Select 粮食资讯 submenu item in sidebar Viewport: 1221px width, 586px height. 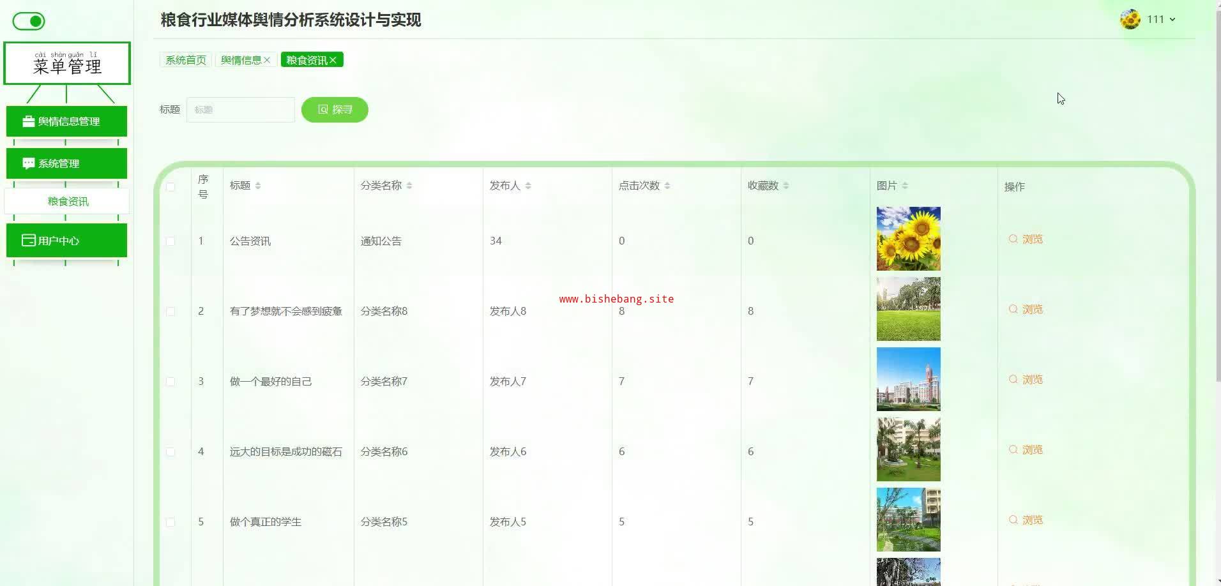click(x=66, y=201)
